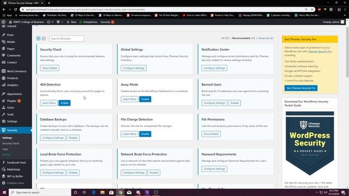Open Tools menu

10,114
